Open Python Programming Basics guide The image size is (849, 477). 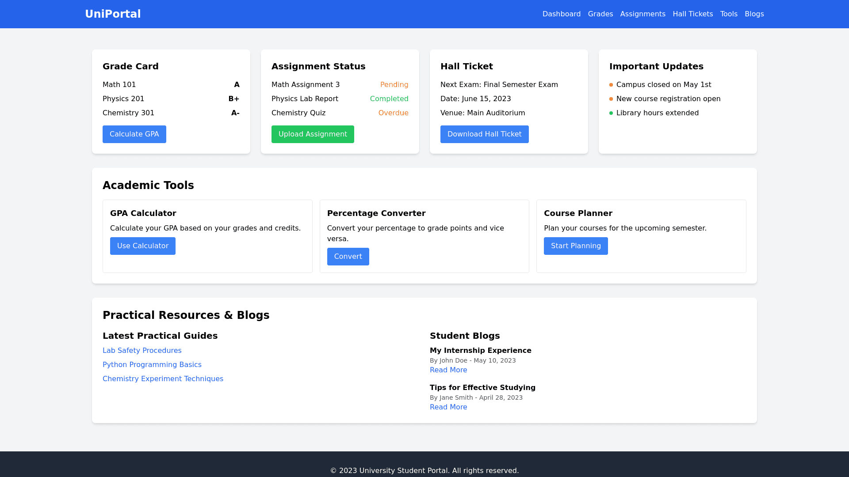tap(152, 365)
